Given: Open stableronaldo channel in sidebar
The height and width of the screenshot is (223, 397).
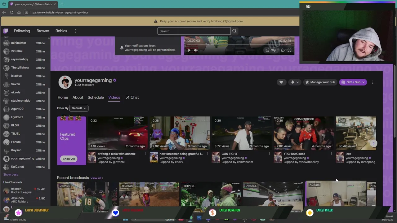Looking at the screenshot, I should 25,101.
